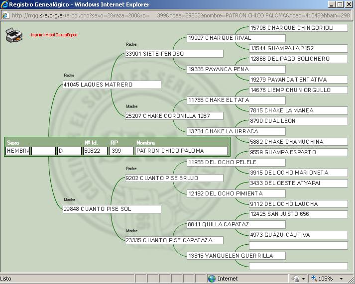Click ancestor 9202 CUANTO PISE BRUJO
Image resolution: width=355 pixels, height=284 pixels.
174,178
